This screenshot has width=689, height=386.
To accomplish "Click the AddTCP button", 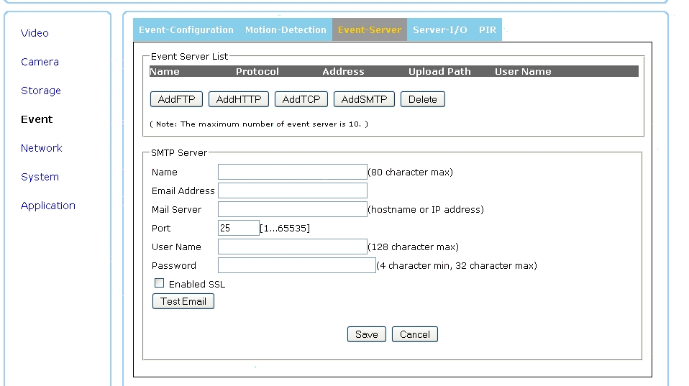I will [301, 99].
